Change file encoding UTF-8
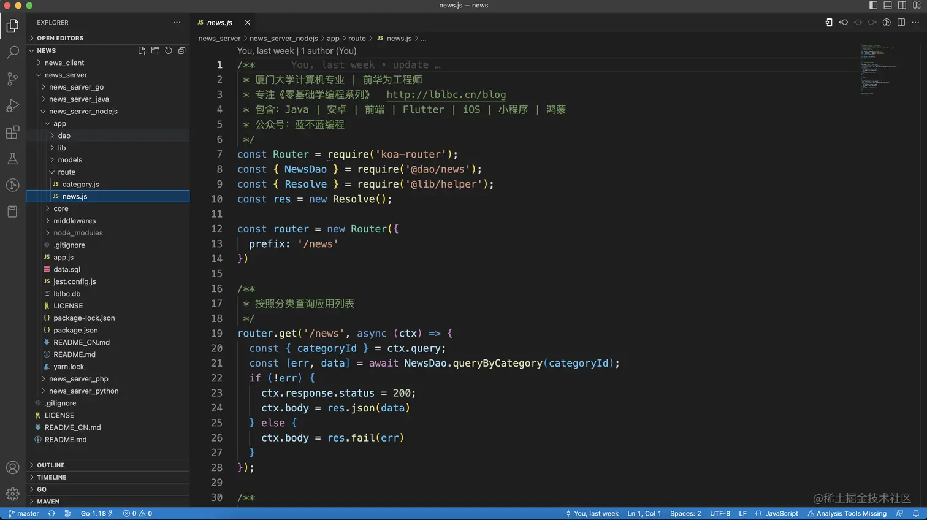This screenshot has width=927, height=520. coord(720,514)
